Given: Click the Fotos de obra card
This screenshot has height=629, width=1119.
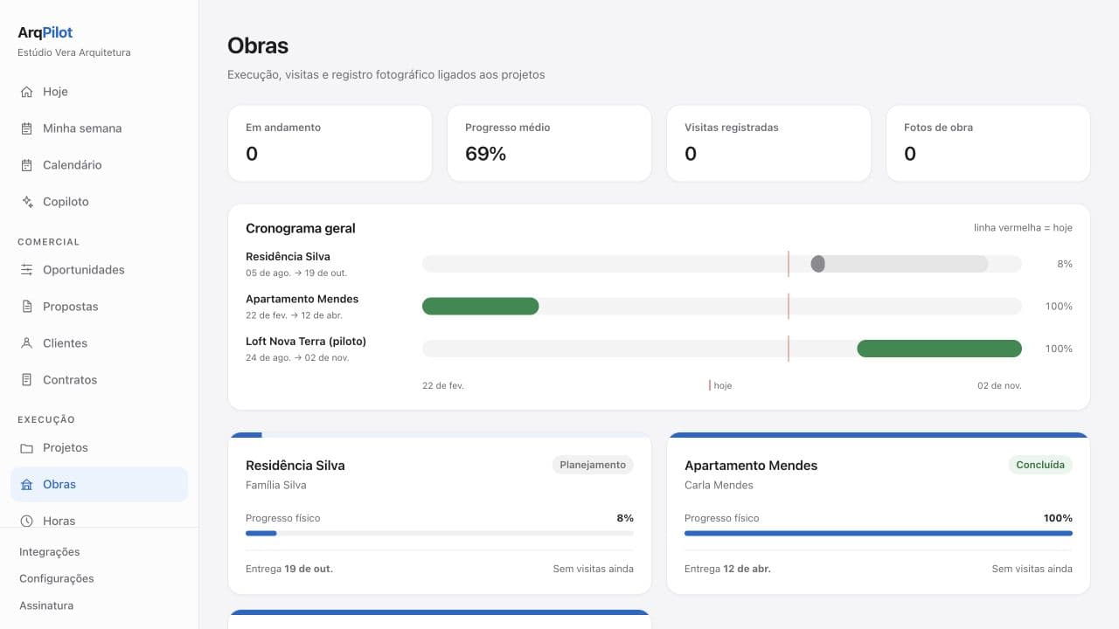Looking at the screenshot, I should point(988,143).
